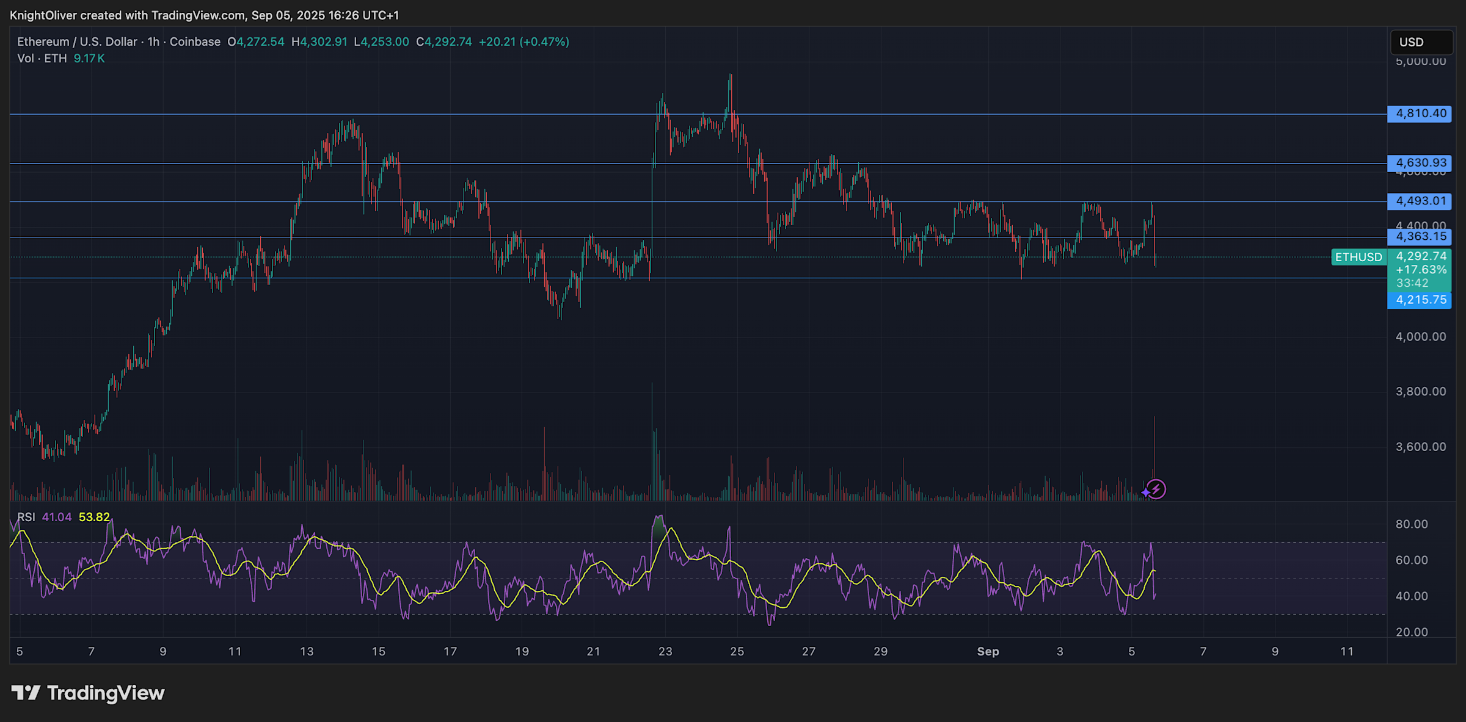Viewport: 1466px width, 722px height.
Task: Click the yellow RSI value 53.82
Action: coord(94,518)
